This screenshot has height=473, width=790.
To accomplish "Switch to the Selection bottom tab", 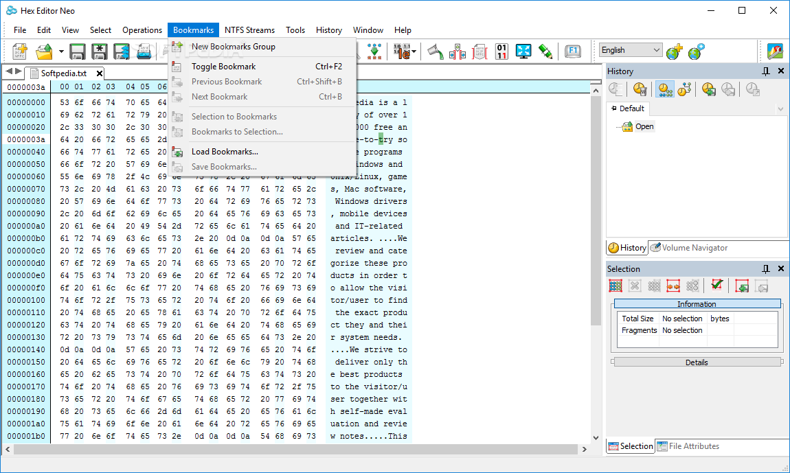I will pyautogui.click(x=631, y=446).
